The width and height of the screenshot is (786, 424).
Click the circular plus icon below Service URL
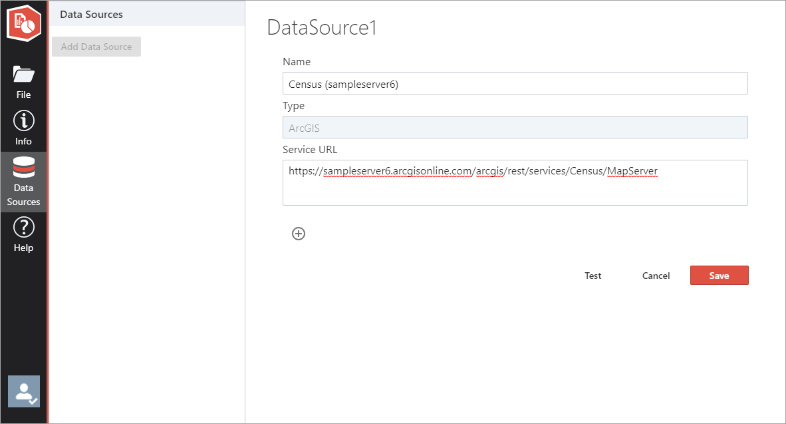[298, 234]
